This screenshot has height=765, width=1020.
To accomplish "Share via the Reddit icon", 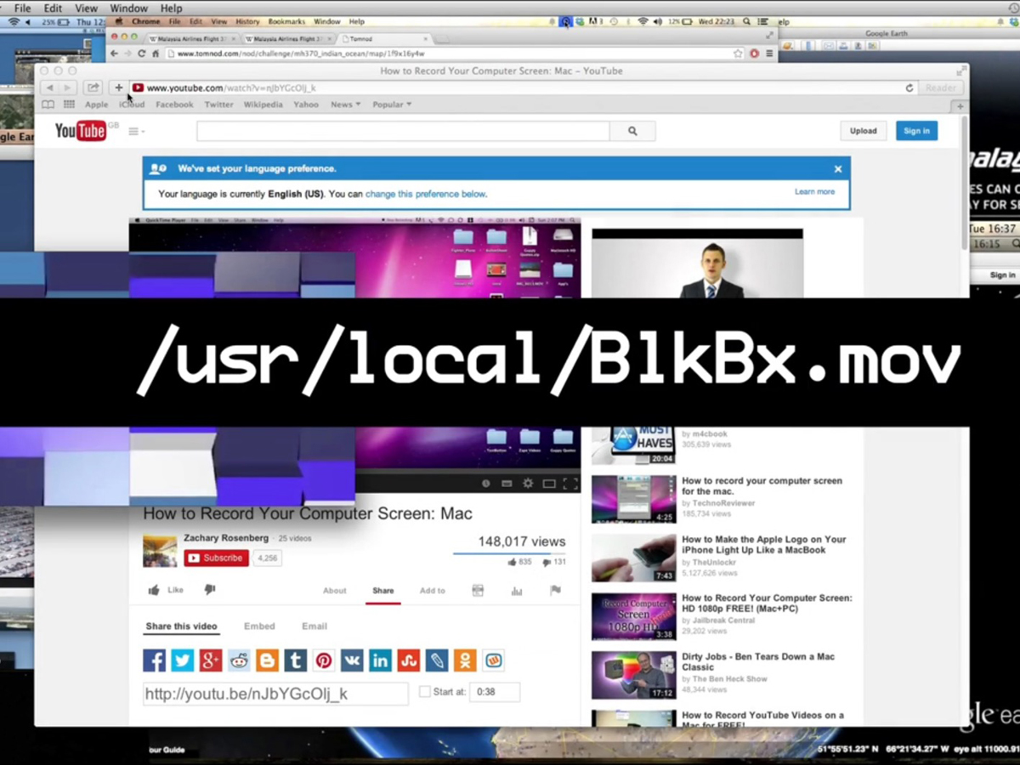I will click(x=239, y=660).
